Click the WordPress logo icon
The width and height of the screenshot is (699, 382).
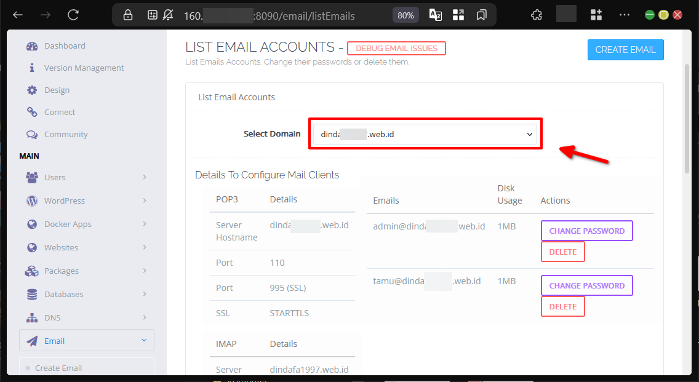point(32,201)
